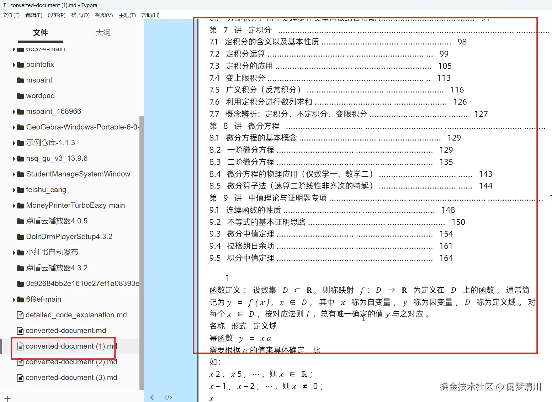Click the pointofix folder icon
The image size is (552, 402).
[x=21, y=65]
